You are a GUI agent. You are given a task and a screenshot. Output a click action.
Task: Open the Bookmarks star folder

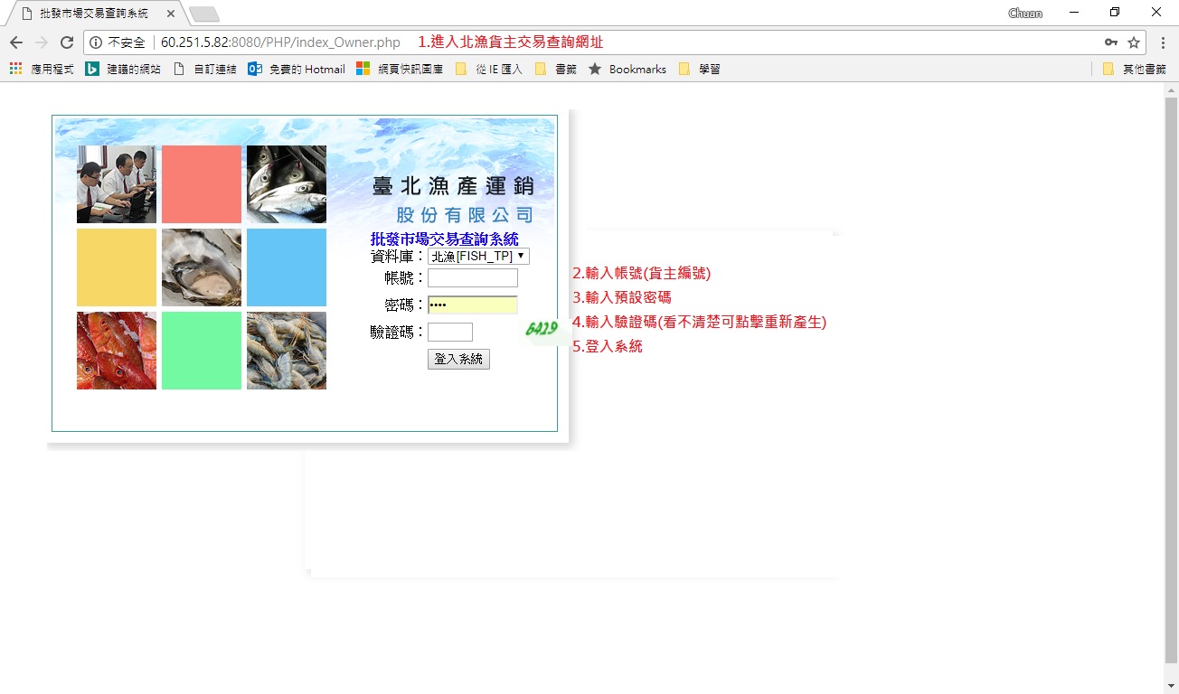[x=627, y=69]
